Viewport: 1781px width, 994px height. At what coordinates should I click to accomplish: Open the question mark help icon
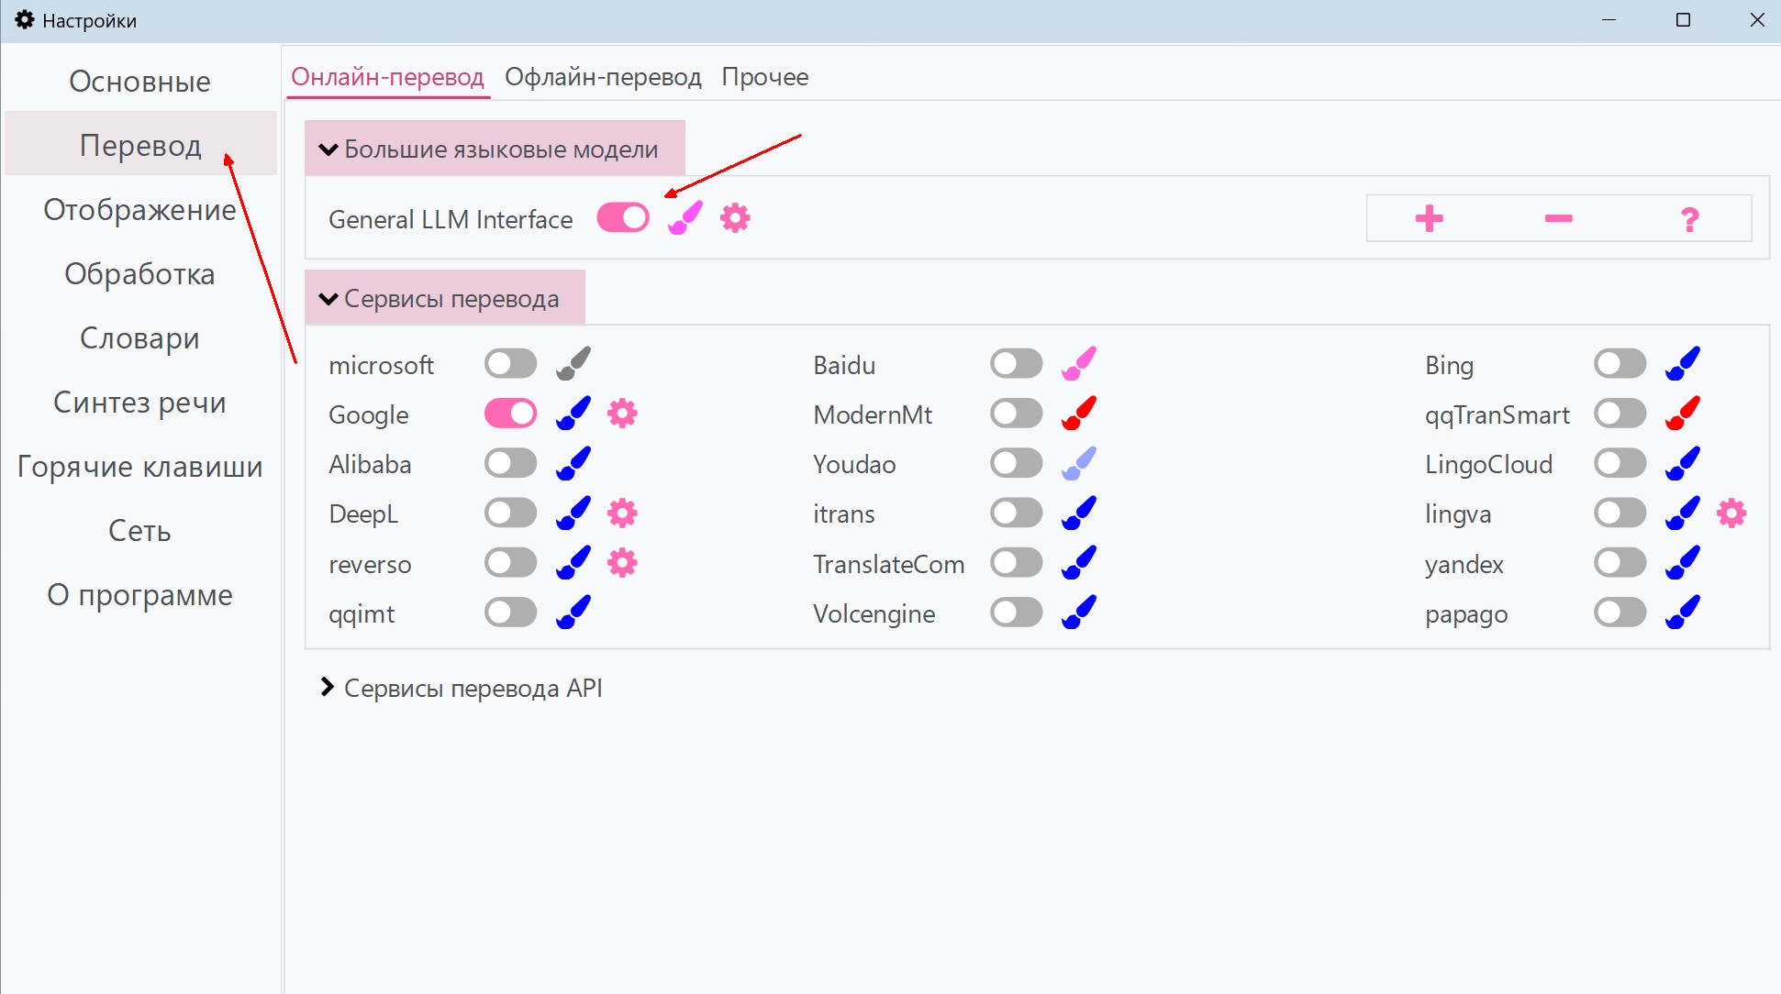click(x=1689, y=219)
